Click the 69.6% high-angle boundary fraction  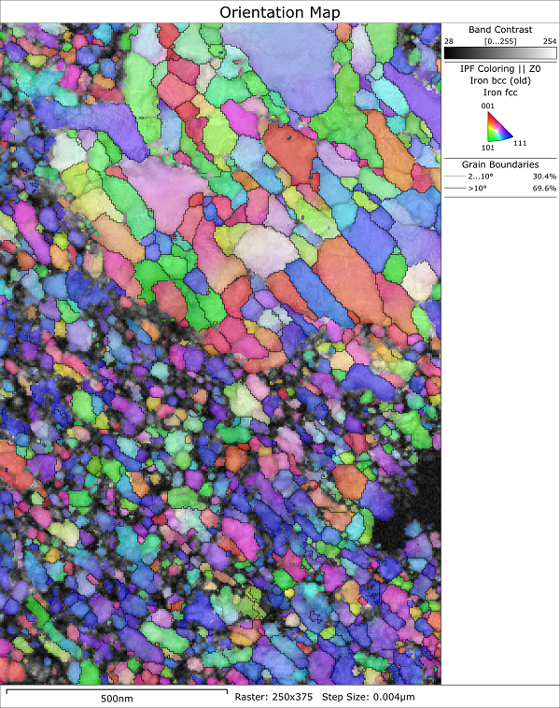[543, 189]
